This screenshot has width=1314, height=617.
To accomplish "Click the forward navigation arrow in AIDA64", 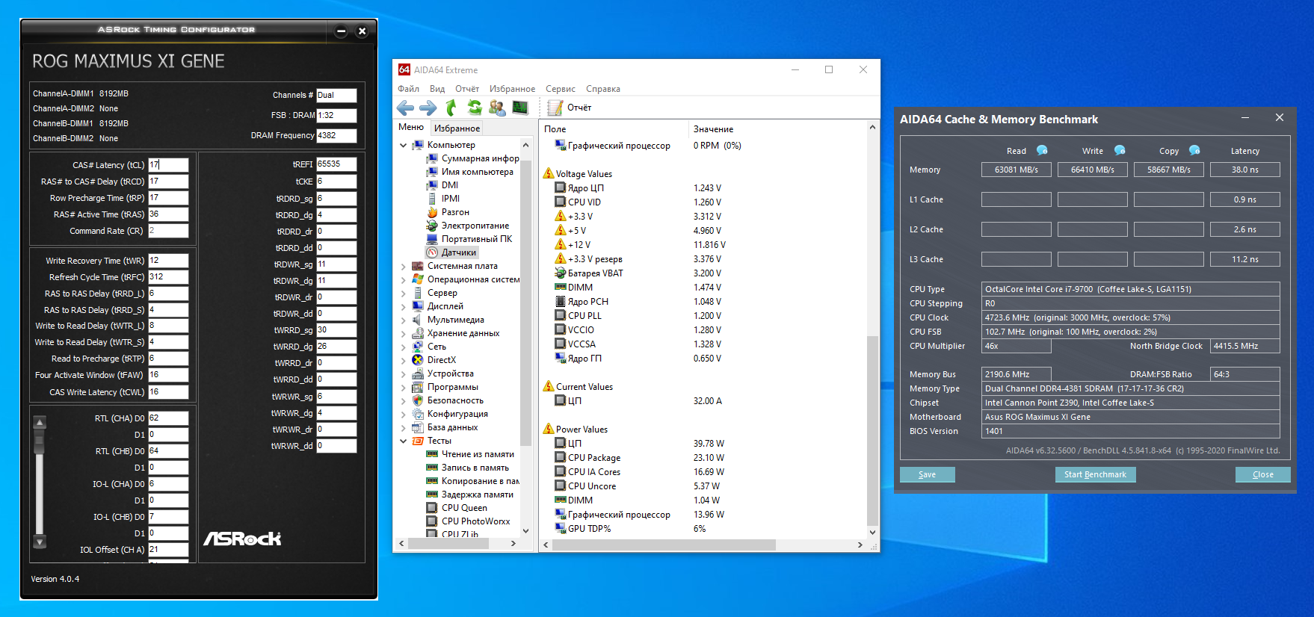I will point(428,108).
